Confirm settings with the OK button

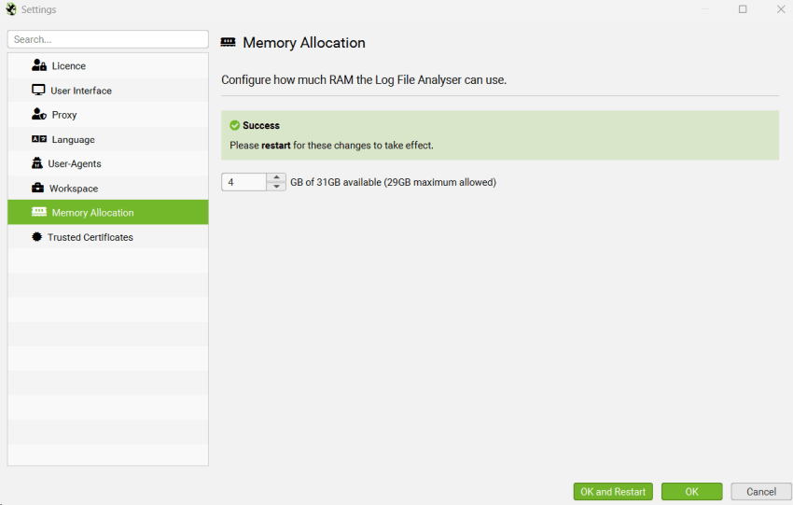(692, 491)
